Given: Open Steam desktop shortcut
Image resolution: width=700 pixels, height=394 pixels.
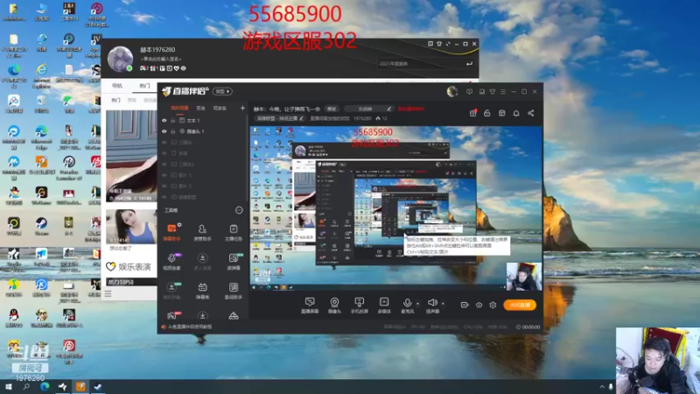Looking at the screenshot, I should [41, 226].
